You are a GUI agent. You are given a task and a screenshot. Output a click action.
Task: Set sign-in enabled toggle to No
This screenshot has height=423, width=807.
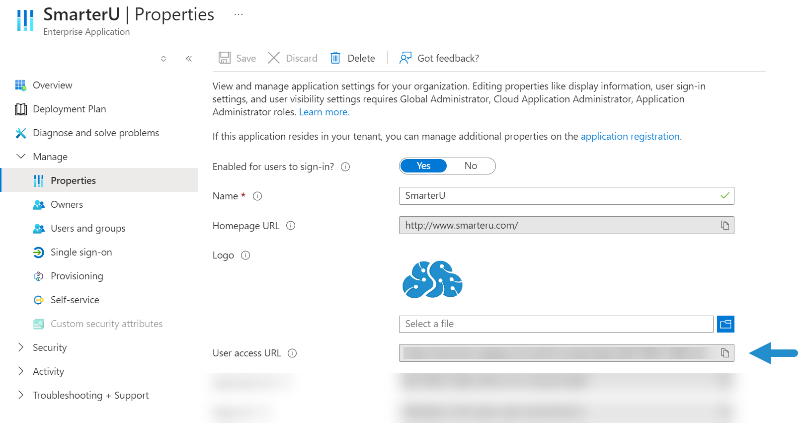[x=471, y=166]
